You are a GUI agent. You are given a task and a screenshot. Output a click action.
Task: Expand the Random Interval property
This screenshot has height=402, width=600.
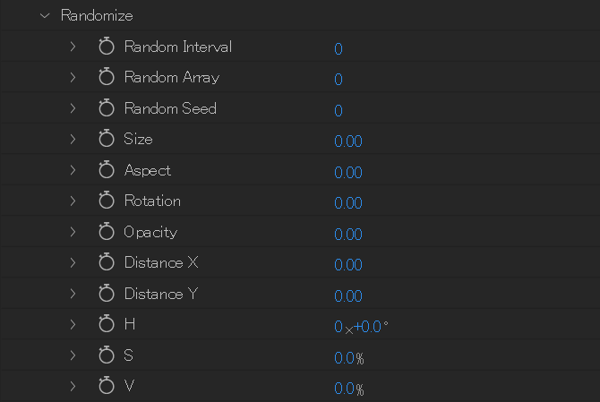pyautogui.click(x=73, y=47)
